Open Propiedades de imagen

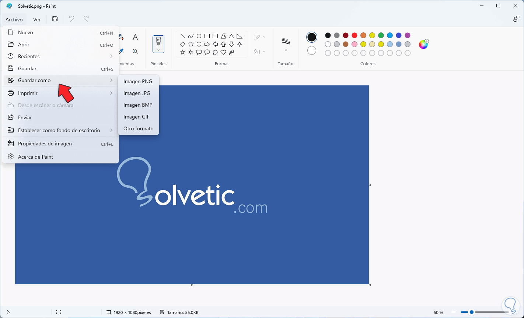point(60,144)
